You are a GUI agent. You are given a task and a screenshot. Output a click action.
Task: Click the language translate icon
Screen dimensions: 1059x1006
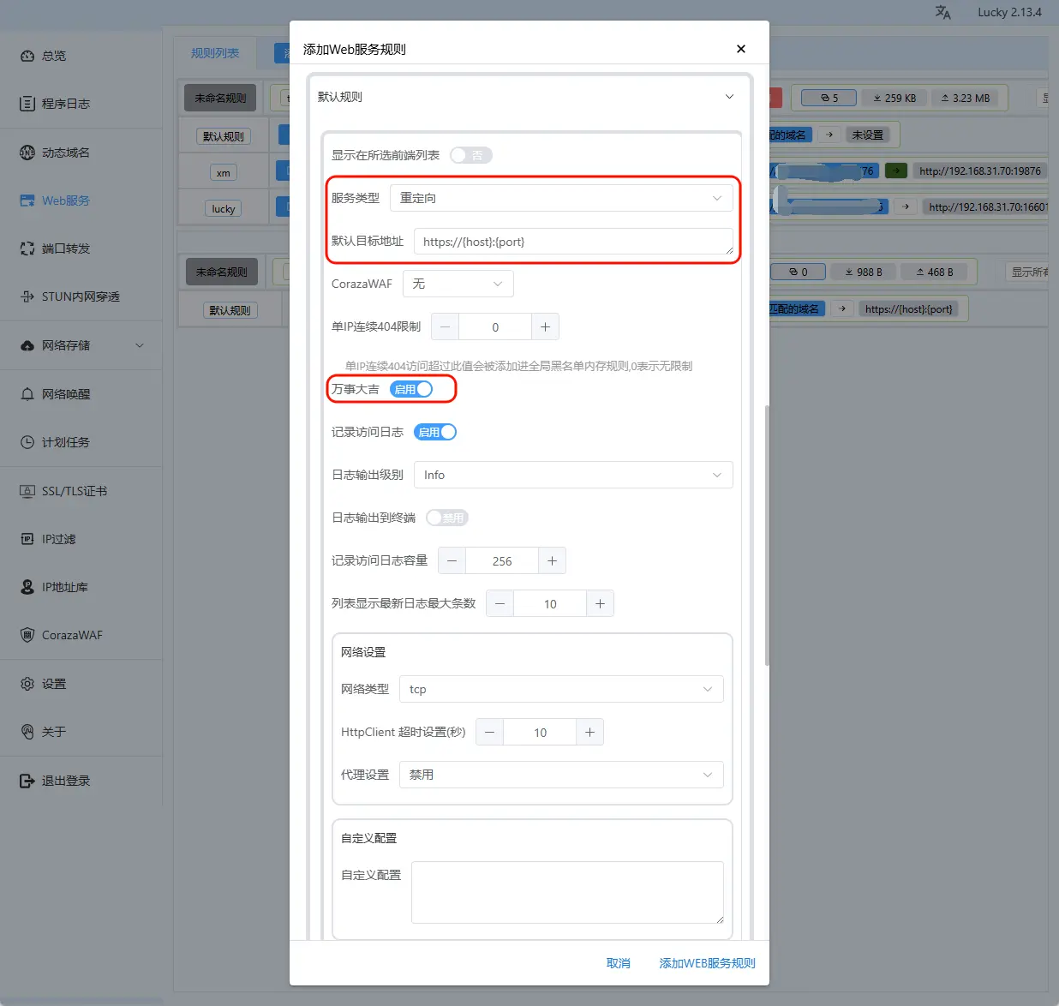point(942,13)
